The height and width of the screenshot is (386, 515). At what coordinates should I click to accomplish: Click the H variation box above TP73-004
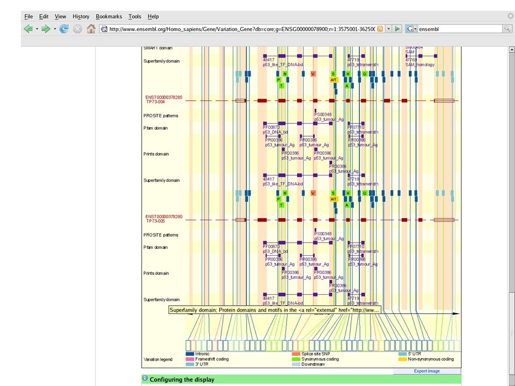pyautogui.click(x=348, y=74)
